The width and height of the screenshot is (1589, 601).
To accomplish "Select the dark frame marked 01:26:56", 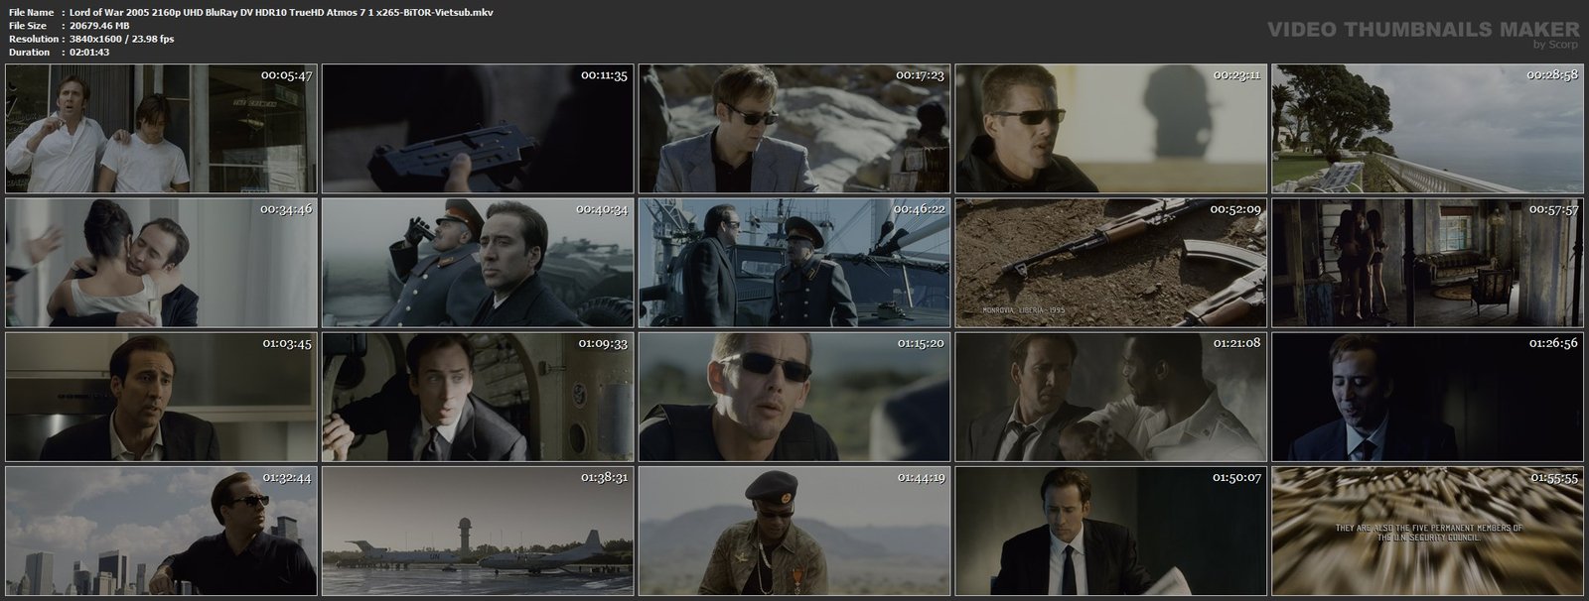I will 1428,397.
